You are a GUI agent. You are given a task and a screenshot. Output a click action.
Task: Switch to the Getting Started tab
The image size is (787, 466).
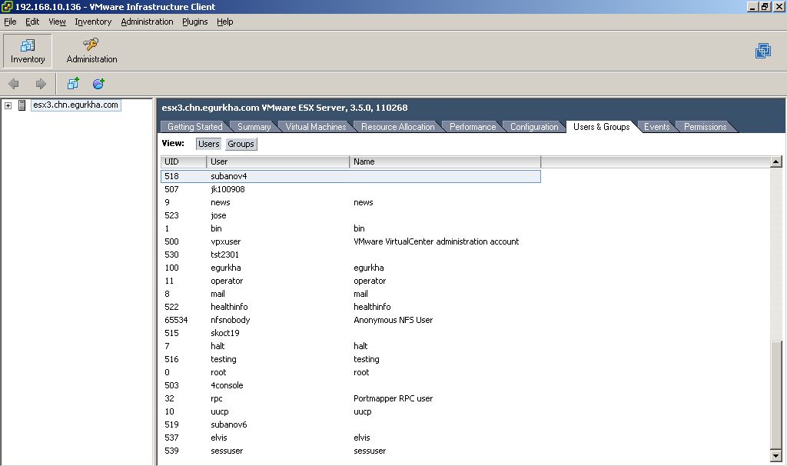(x=194, y=127)
